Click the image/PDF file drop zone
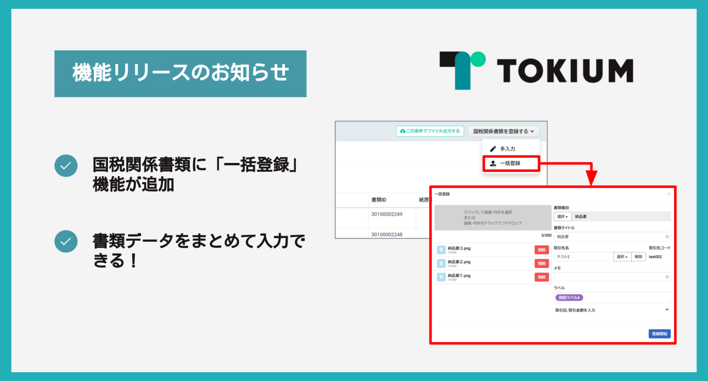The image size is (708, 381). coord(492,218)
